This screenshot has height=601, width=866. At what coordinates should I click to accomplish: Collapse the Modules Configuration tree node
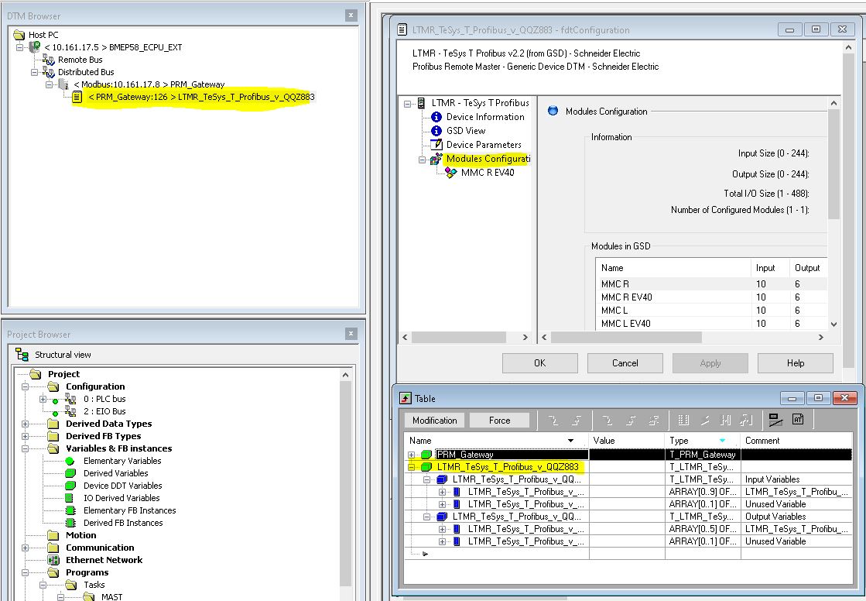pyautogui.click(x=422, y=160)
